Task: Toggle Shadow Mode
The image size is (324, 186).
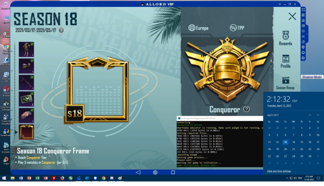Action: click(312, 77)
